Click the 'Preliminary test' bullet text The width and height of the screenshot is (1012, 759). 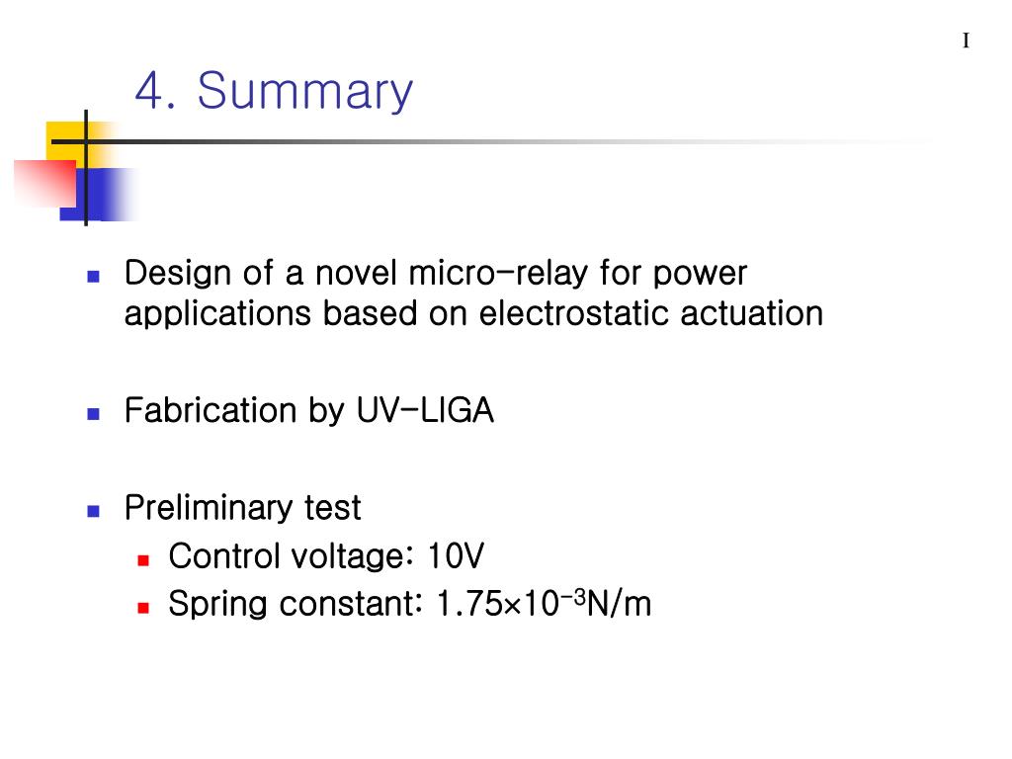point(243,507)
